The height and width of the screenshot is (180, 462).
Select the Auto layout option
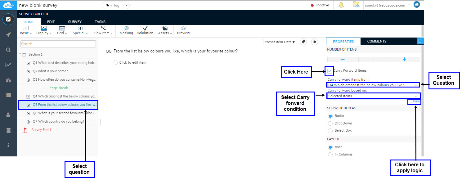[x=330, y=147]
